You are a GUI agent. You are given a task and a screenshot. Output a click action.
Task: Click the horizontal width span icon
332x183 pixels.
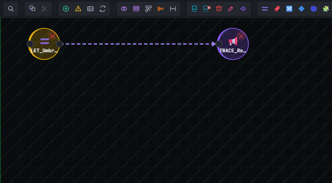click(173, 9)
